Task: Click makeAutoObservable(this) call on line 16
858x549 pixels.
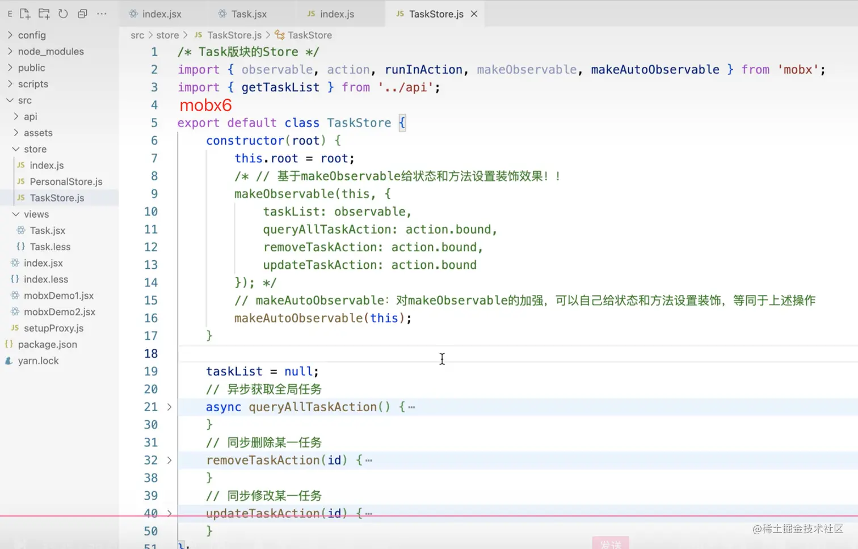Action: coord(323,318)
